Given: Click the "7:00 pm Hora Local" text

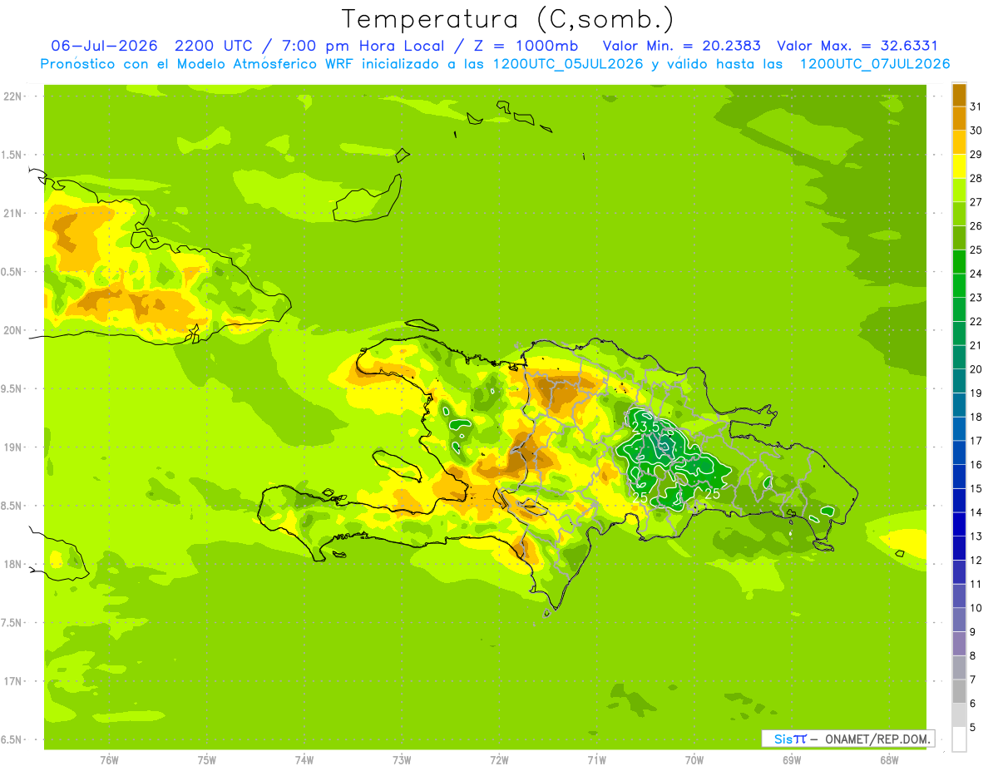Looking at the screenshot, I should [x=363, y=46].
